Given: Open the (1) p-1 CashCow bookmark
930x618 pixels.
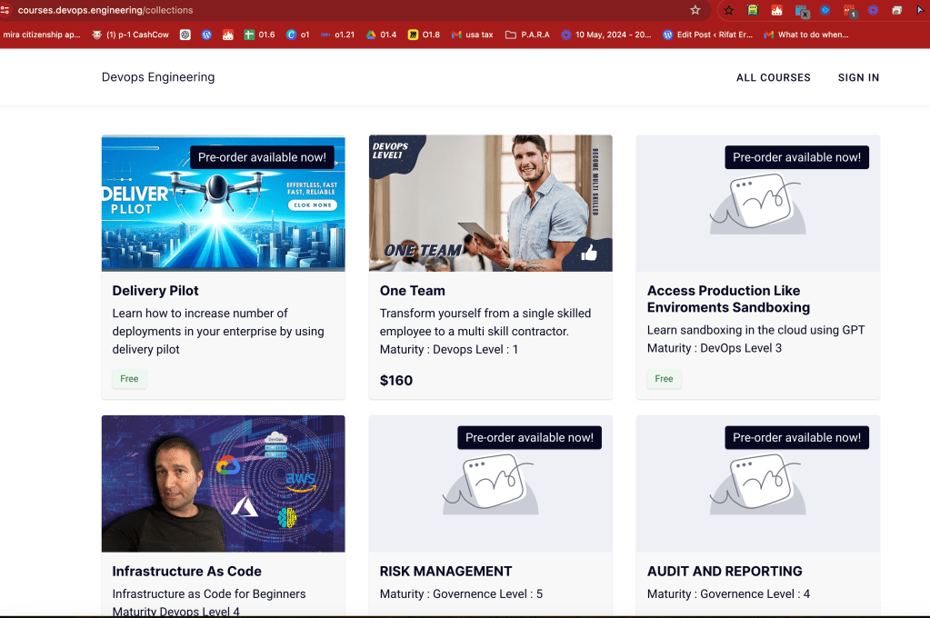Looking at the screenshot, I should 131,35.
